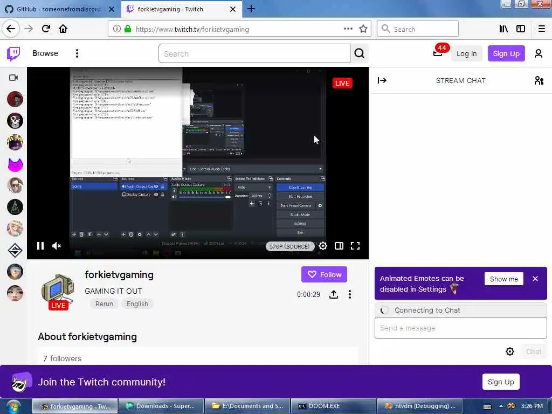
Task: Open chat settings gear icon
Action: pyautogui.click(x=510, y=351)
